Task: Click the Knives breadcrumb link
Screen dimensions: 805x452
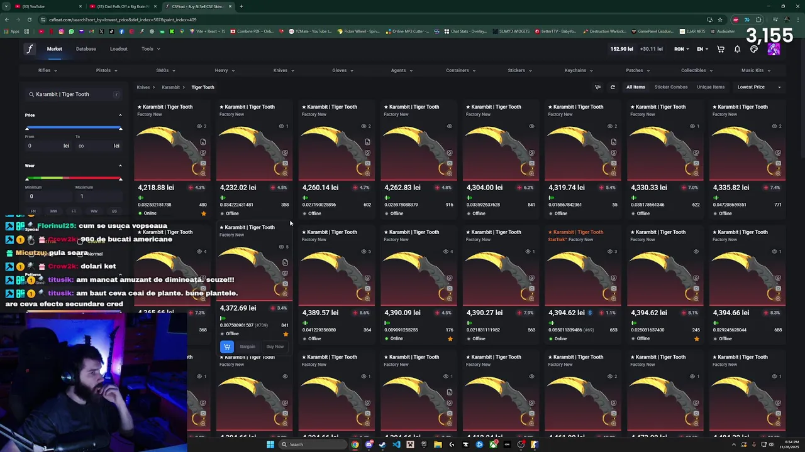Action: pos(143,87)
